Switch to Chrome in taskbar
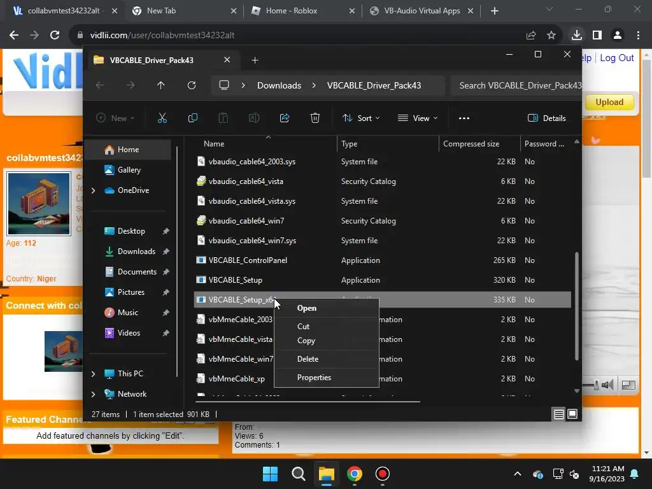The image size is (652, 489). [354, 474]
